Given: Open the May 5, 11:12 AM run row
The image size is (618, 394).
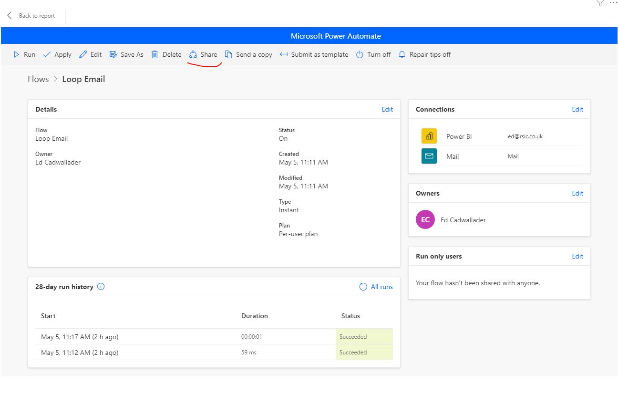Looking at the screenshot, I should coord(214,353).
